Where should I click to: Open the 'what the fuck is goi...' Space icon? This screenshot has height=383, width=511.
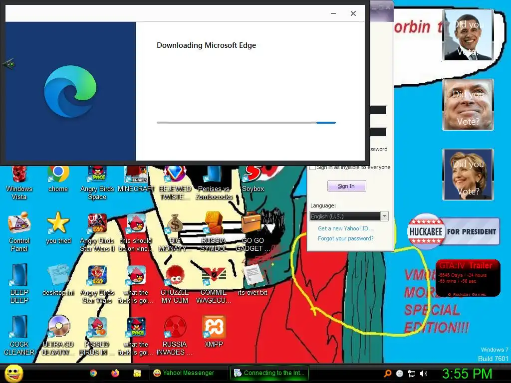(x=136, y=336)
